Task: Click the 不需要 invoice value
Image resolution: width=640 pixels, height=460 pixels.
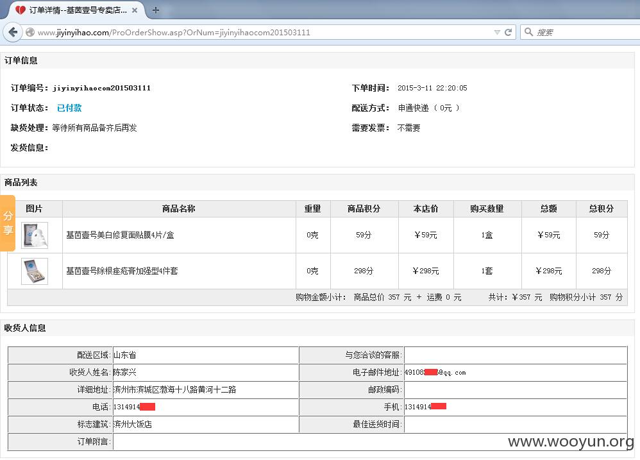Action: click(409, 128)
